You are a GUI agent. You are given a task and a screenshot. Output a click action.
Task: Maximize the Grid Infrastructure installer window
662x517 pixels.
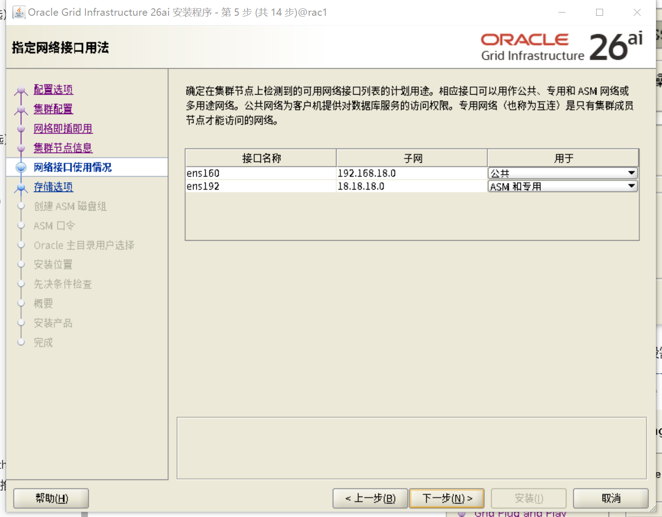599,13
